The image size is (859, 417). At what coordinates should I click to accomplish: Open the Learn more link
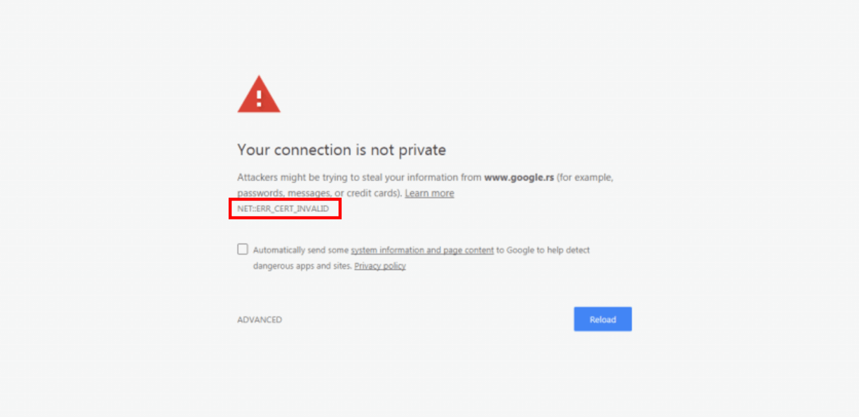(429, 193)
